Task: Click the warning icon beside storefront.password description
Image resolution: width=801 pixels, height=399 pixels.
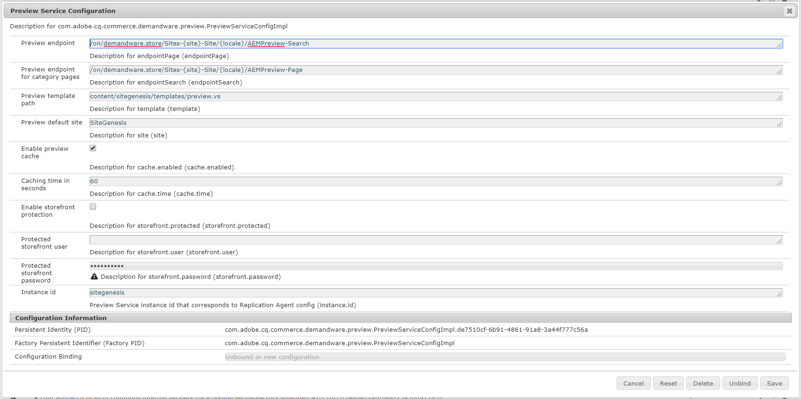Action: 94,277
